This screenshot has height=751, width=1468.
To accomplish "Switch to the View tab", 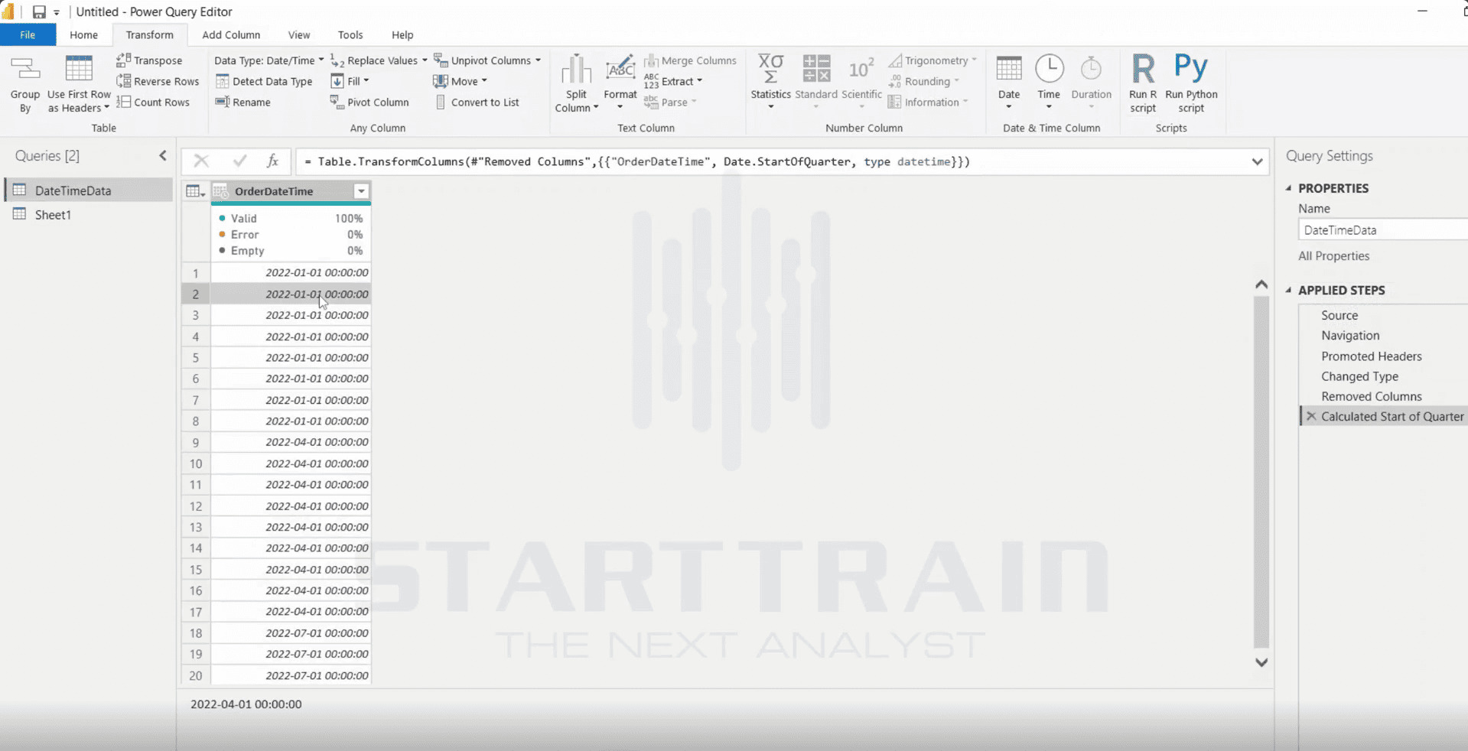I will (x=299, y=34).
